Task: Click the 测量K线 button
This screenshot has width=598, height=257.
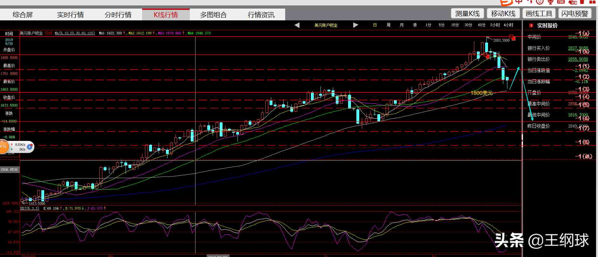Action: [x=467, y=13]
